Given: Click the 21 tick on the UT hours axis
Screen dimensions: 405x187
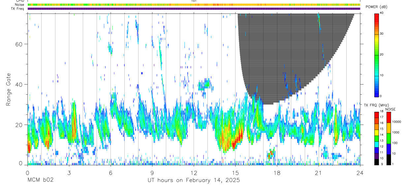Looking at the screenshot, I should point(318,172).
